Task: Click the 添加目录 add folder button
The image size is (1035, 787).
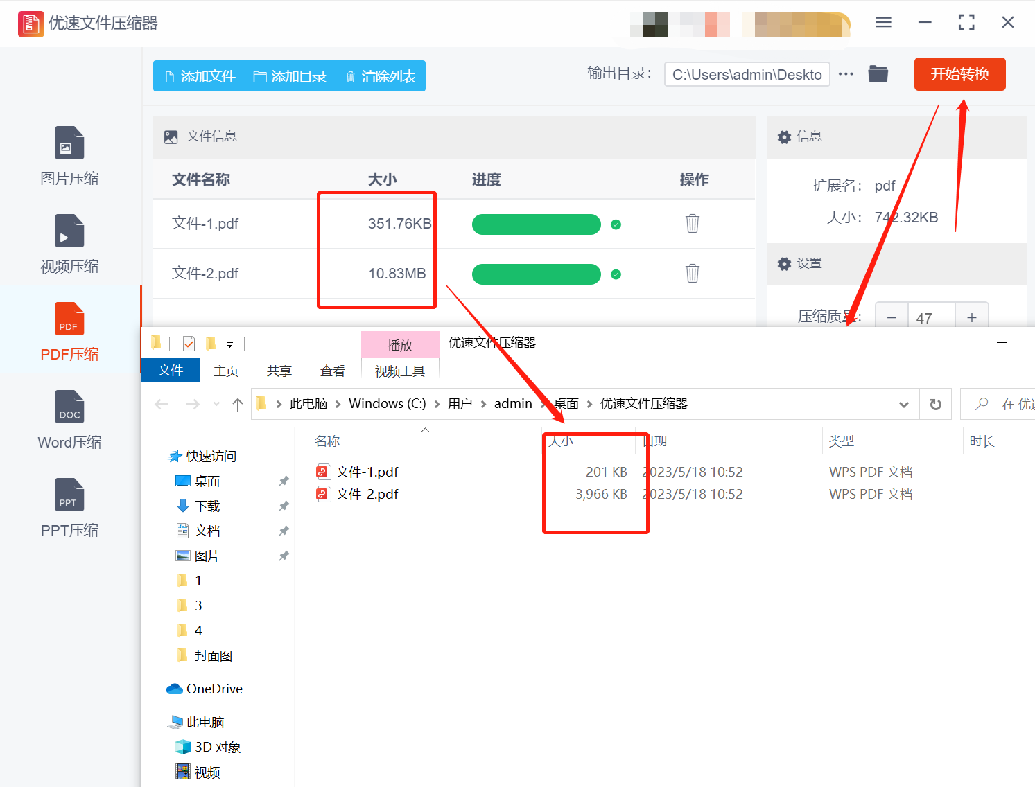Action: click(290, 76)
